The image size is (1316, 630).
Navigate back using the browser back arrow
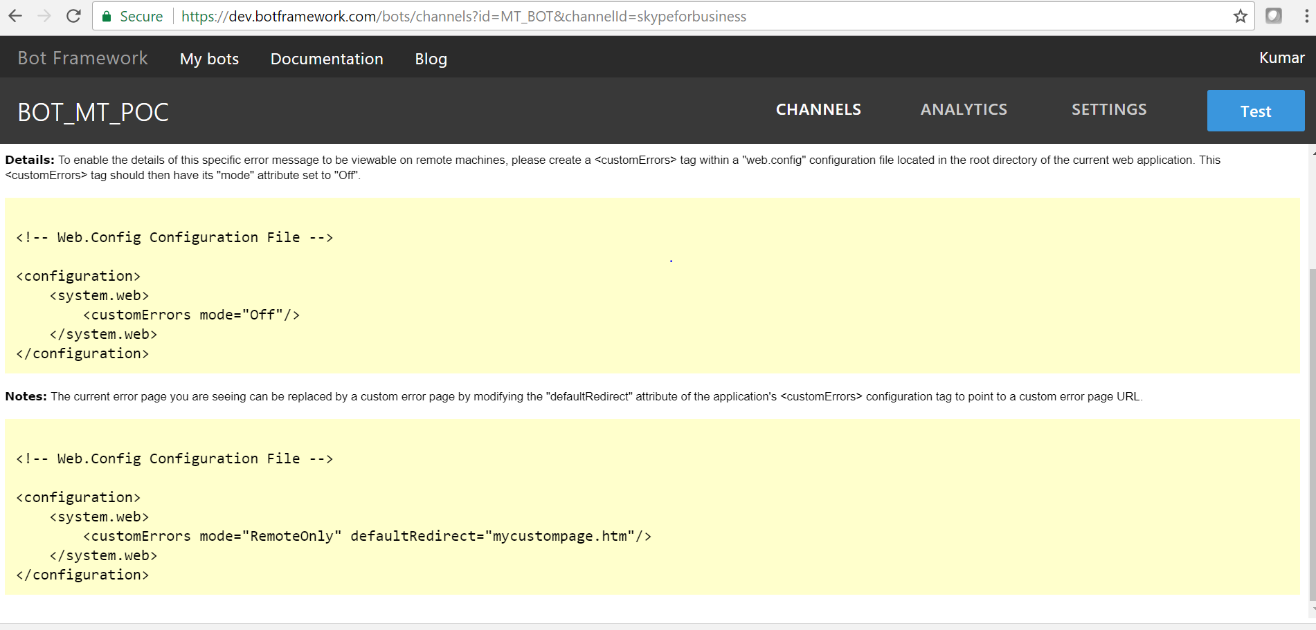[x=15, y=15]
